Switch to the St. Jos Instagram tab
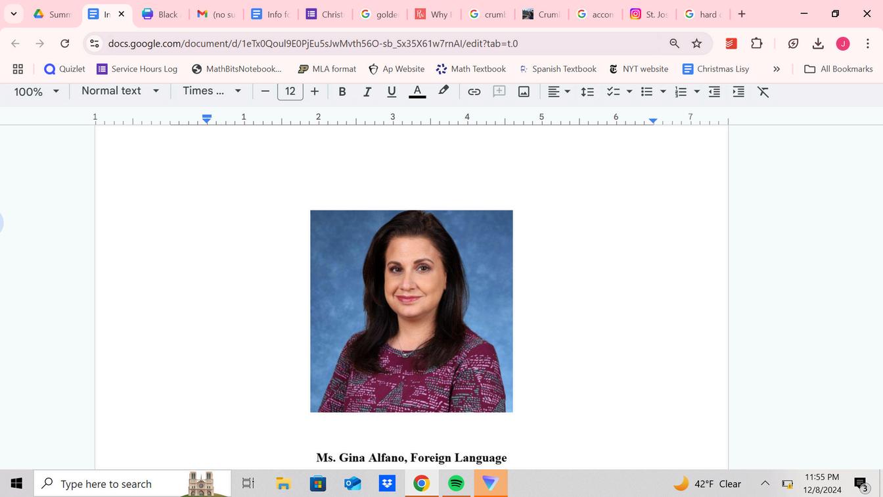 650,14
